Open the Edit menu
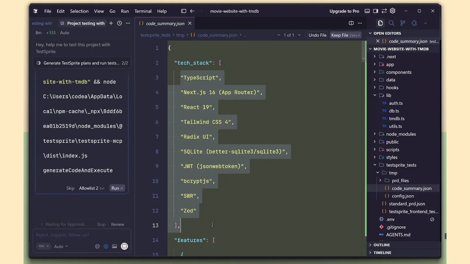Viewport: 470px width, 264px height. tap(61, 11)
